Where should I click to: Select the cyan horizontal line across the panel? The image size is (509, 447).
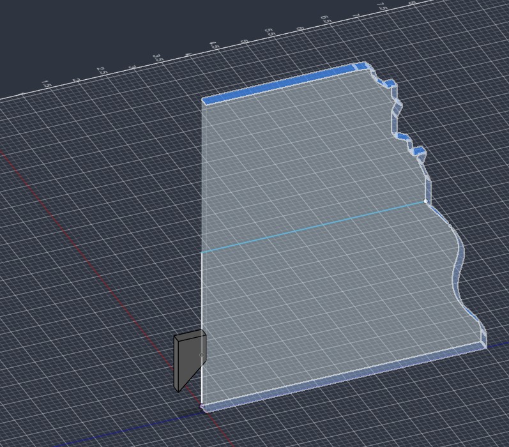314,227
